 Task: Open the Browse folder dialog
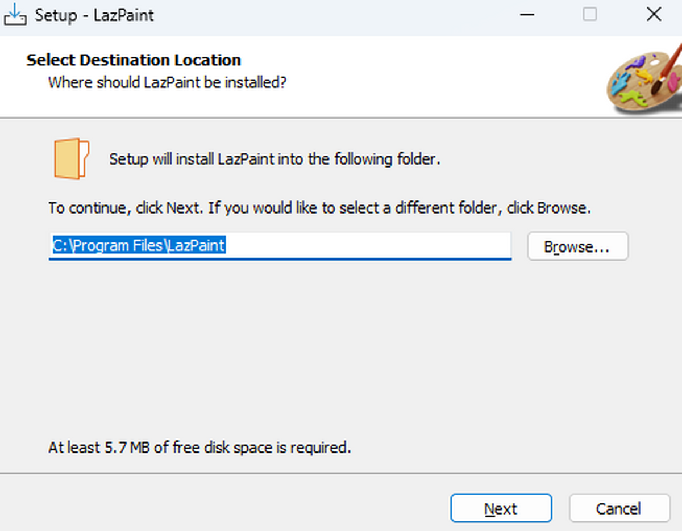click(577, 246)
